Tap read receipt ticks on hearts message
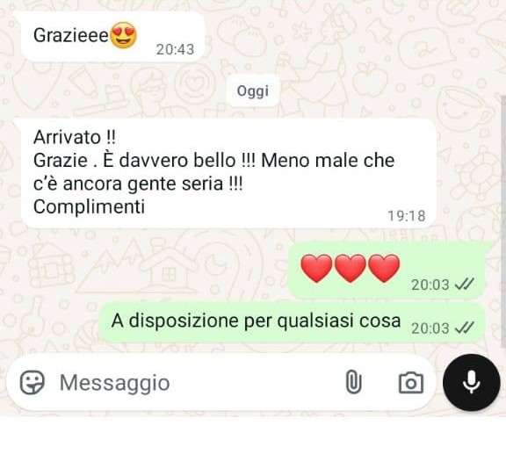The image size is (506, 476). coord(464,285)
